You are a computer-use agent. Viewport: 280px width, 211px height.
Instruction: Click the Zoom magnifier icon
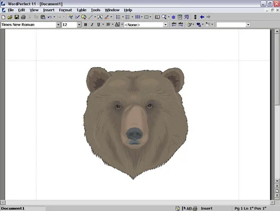click(x=164, y=17)
